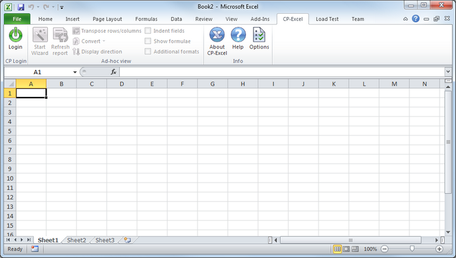Click the Name Box showing A1
The height and width of the screenshot is (258, 456).
[37, 72]
